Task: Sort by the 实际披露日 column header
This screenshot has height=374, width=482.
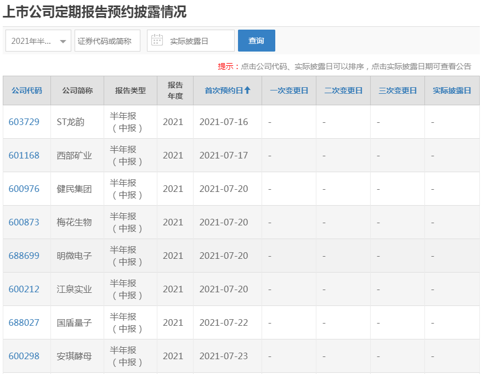Action: coord(452,90)
